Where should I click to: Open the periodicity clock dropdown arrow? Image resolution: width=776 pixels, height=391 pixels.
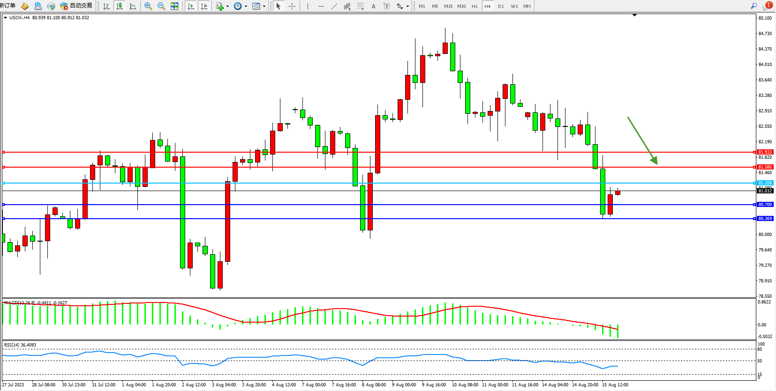[246, 7]
